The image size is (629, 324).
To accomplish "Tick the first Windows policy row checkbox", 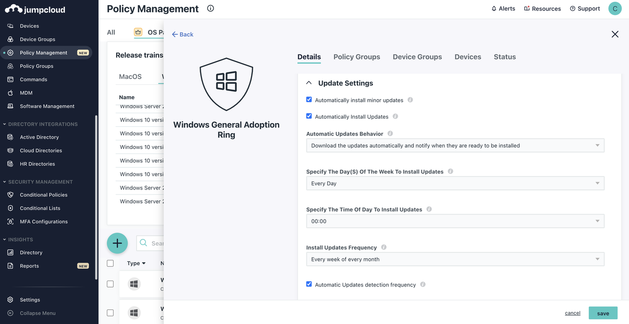I will pos(110,284).
